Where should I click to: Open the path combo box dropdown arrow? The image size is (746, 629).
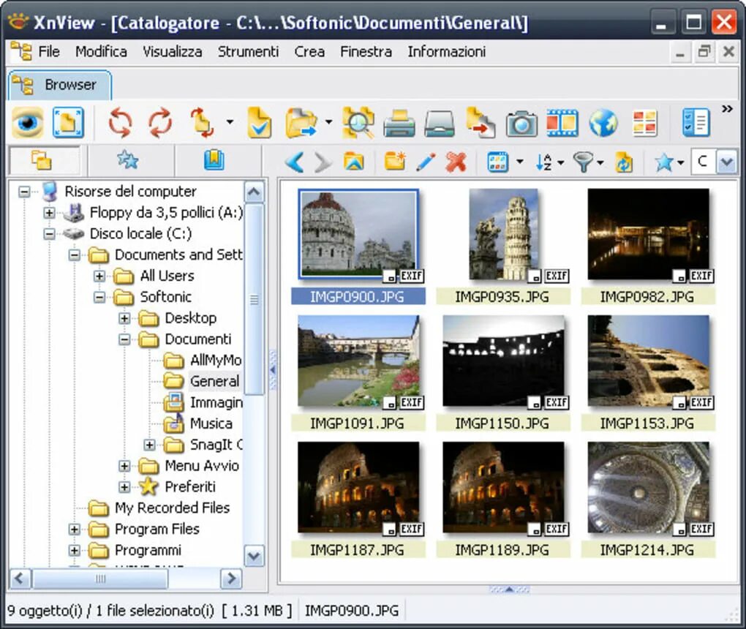(x=726, y=162)
